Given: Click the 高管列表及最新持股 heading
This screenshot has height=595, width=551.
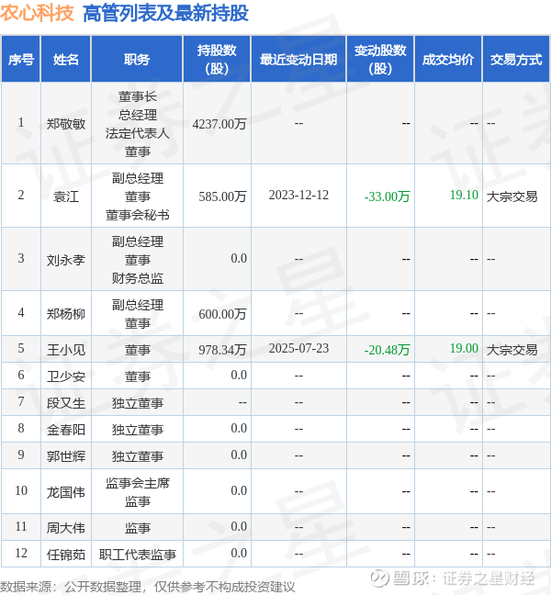Looking at the screenshot, I should [x=165, y=13].
